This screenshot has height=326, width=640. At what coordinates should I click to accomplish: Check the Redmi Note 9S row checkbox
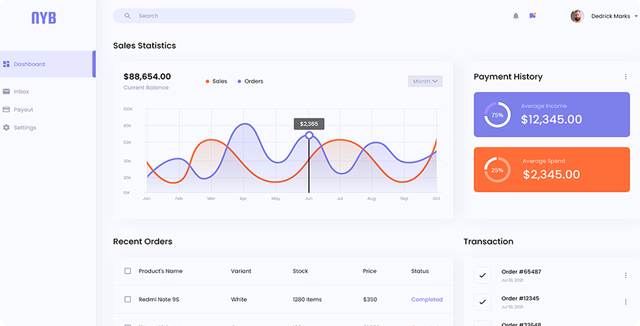tap(127, 299)
